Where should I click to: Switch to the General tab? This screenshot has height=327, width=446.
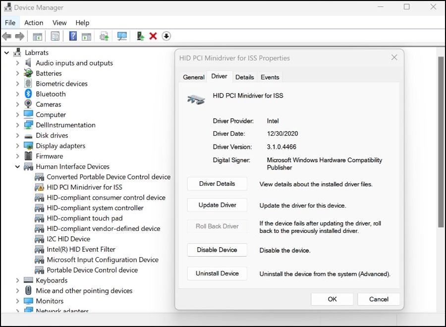click(x=194, y=77)
